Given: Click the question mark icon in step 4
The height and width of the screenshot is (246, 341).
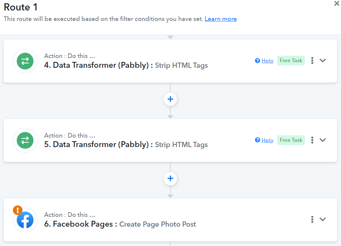Looking at the screenshot, I should (x=258, y=61).
